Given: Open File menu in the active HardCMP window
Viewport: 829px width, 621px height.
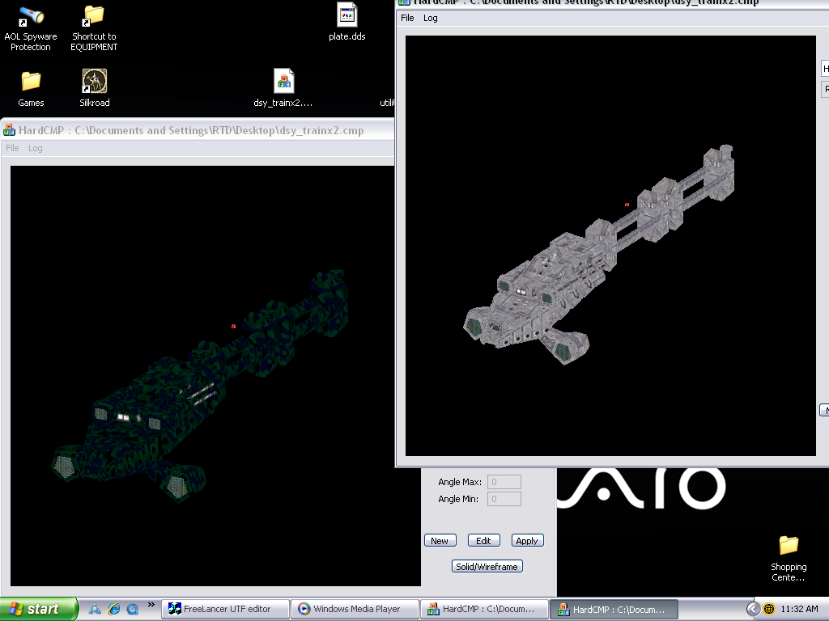Looking at the screenshot, I should pos(407,18).
